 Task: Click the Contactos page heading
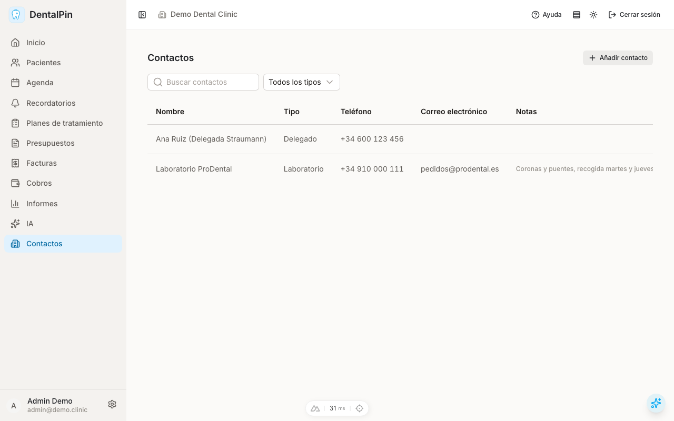click(171, 58)
